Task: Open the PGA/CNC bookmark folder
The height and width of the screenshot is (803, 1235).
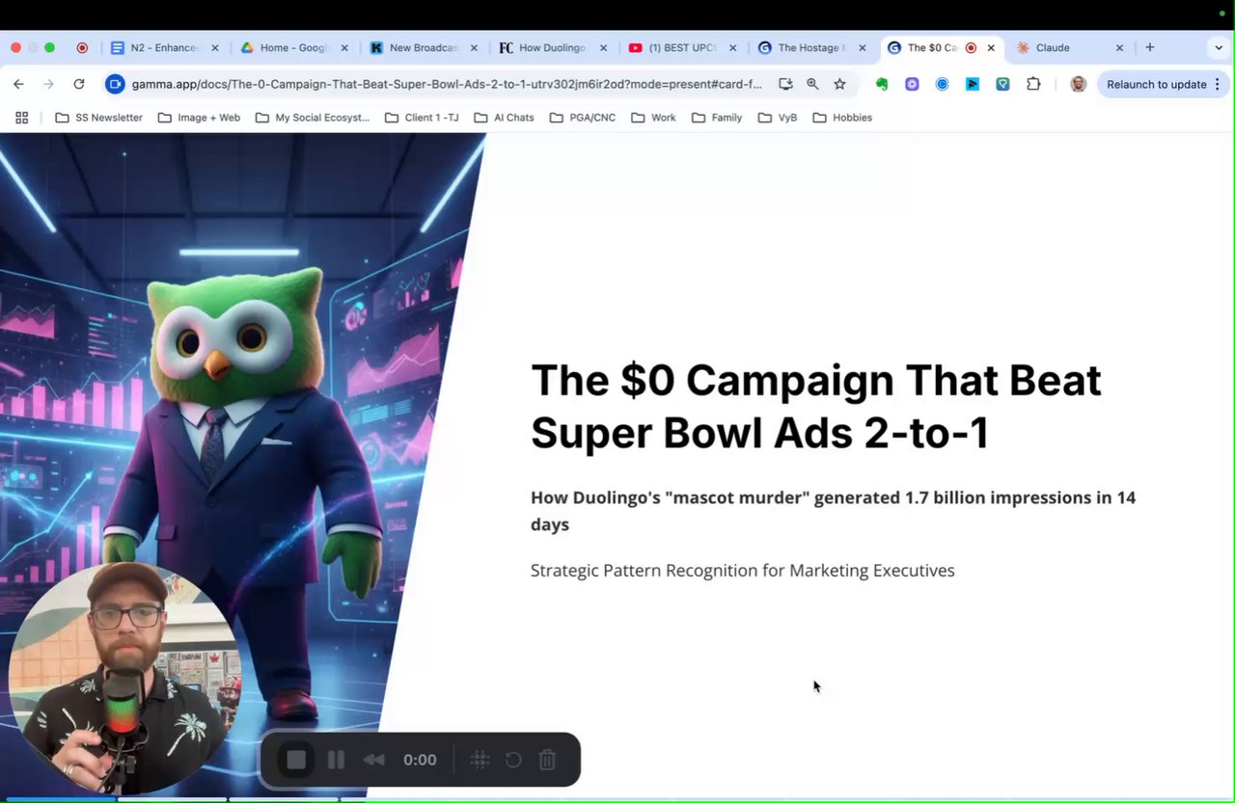Action: pyautogui.click(x=582, y=118)
